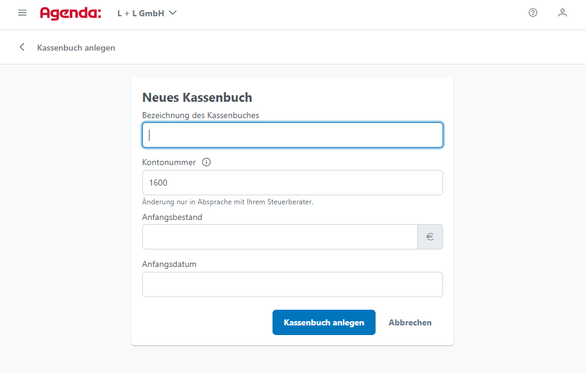Open the hamburger navigation menu
Viewport: 586px width, 373px height.
click(22, 13)
